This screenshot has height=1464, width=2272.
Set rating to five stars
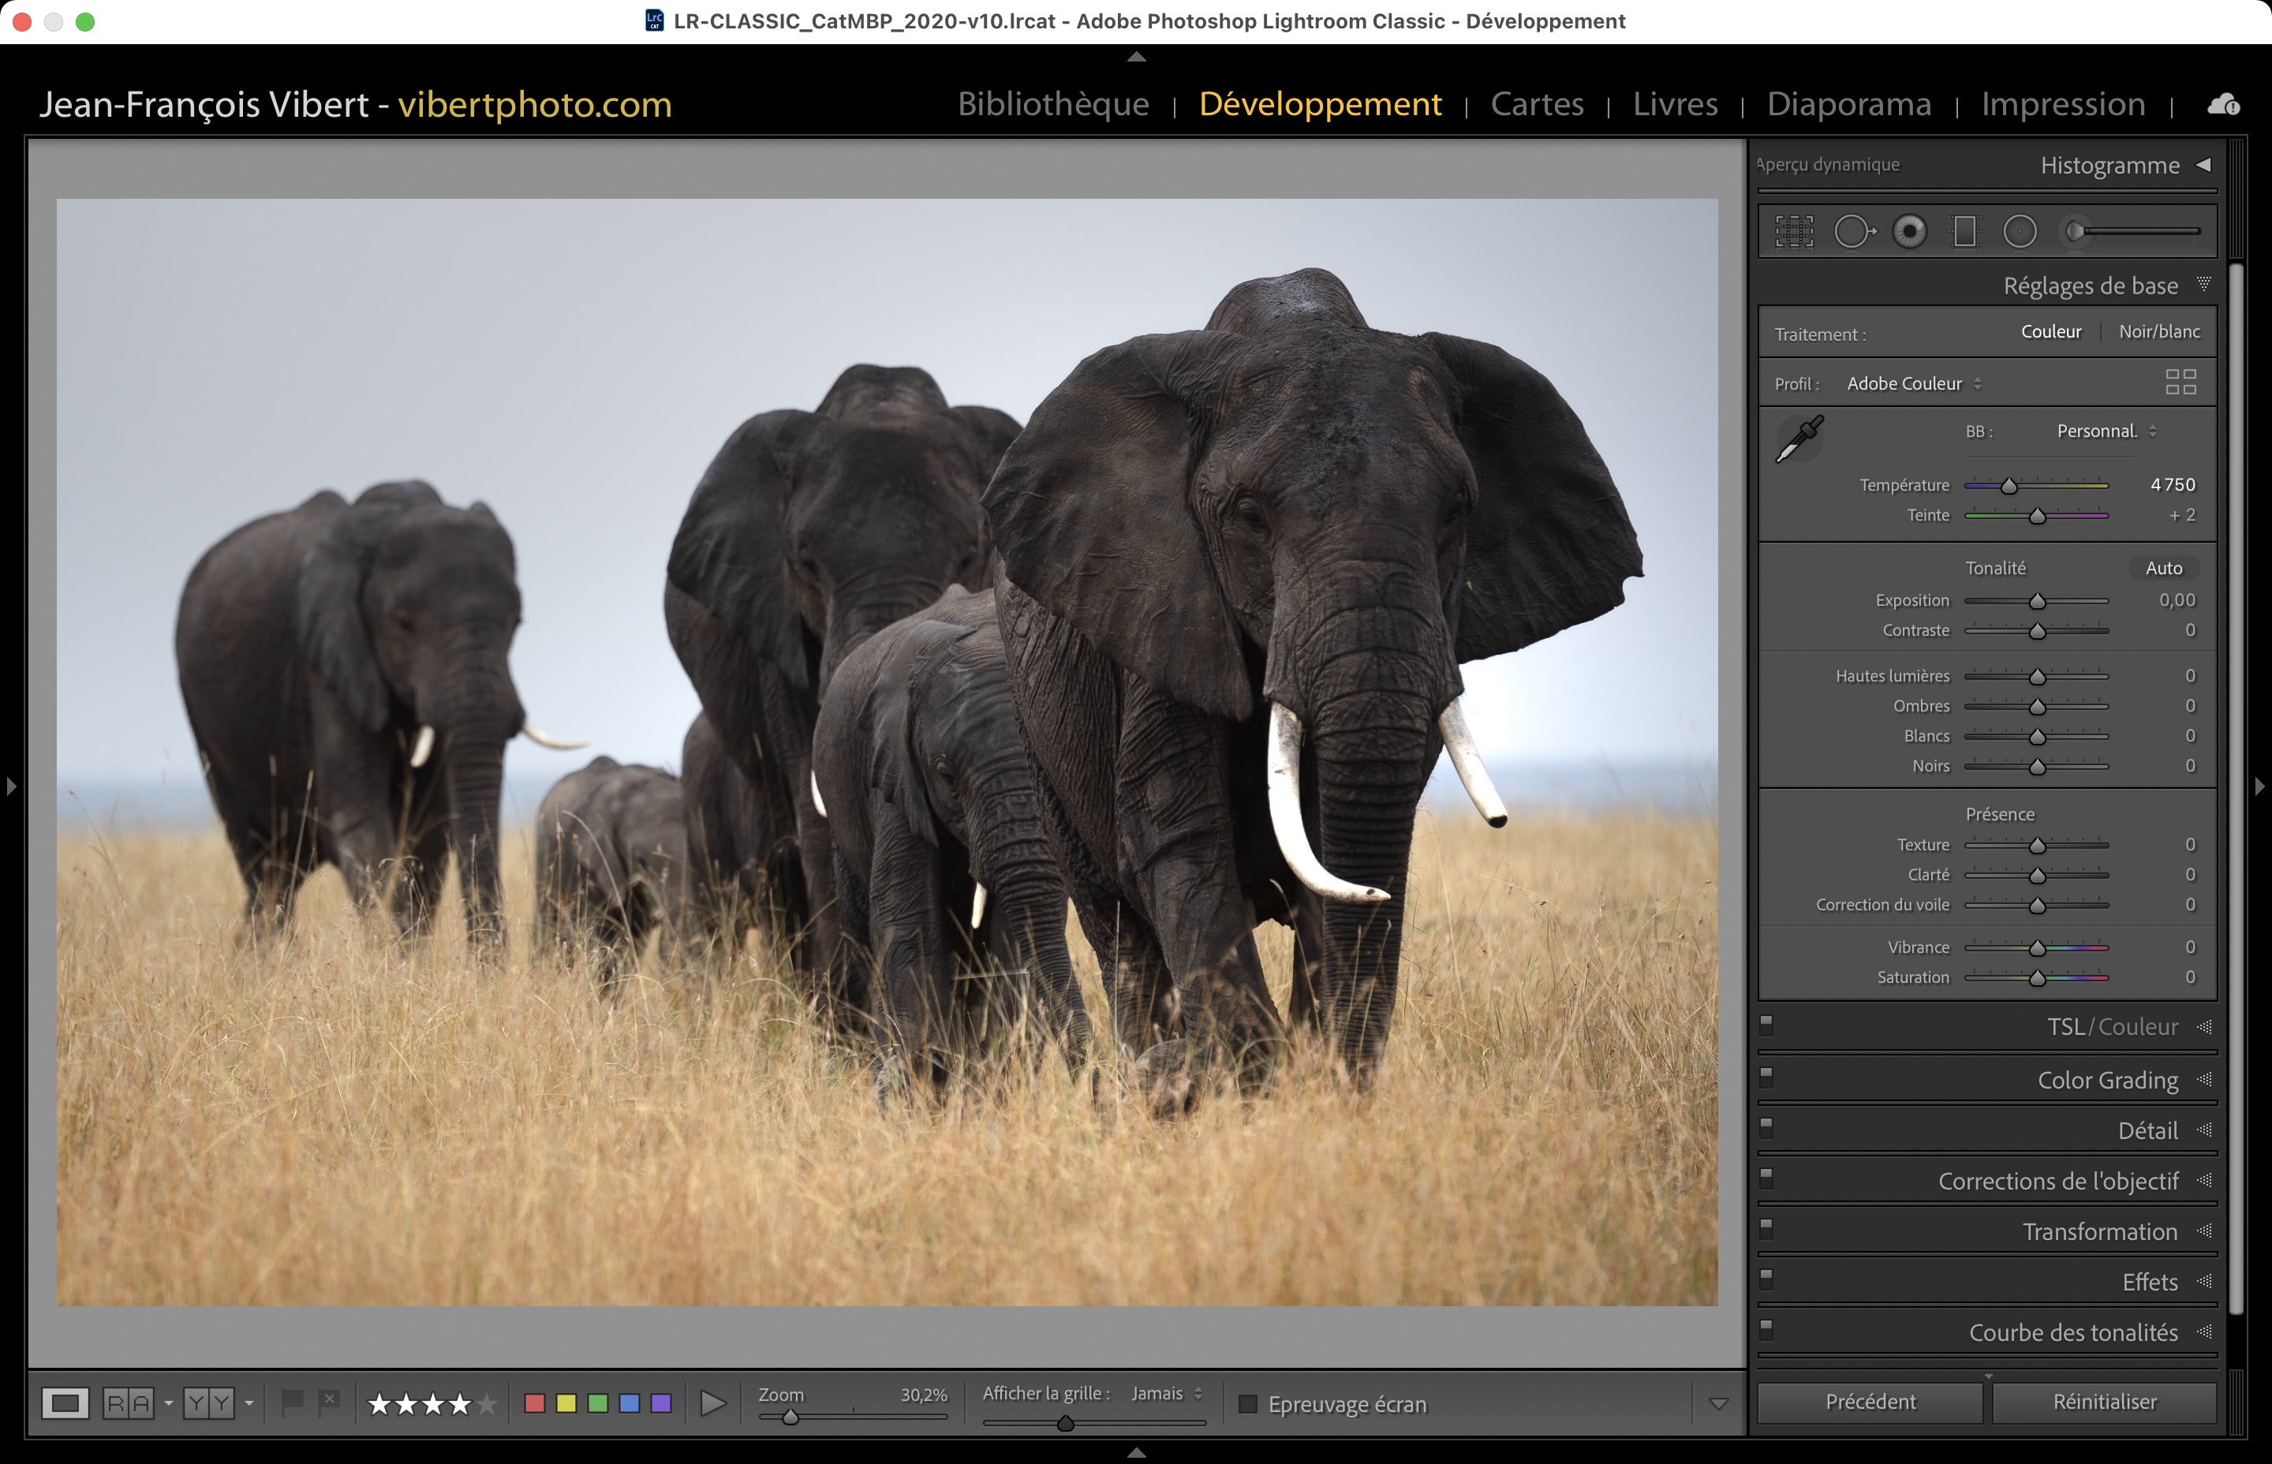click(x=487, y=1403)
